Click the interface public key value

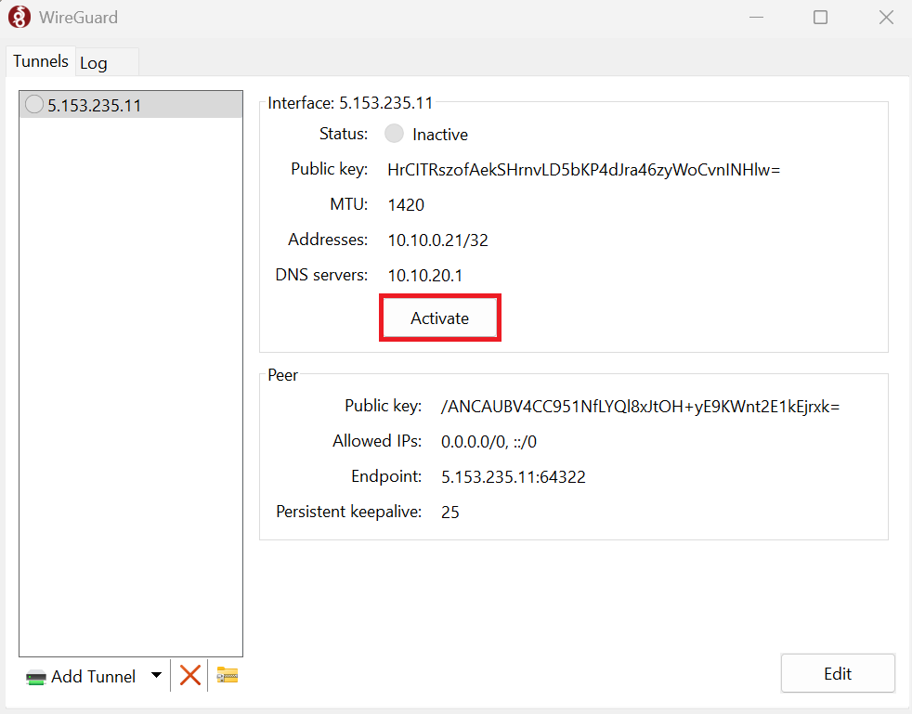[583, 169]
